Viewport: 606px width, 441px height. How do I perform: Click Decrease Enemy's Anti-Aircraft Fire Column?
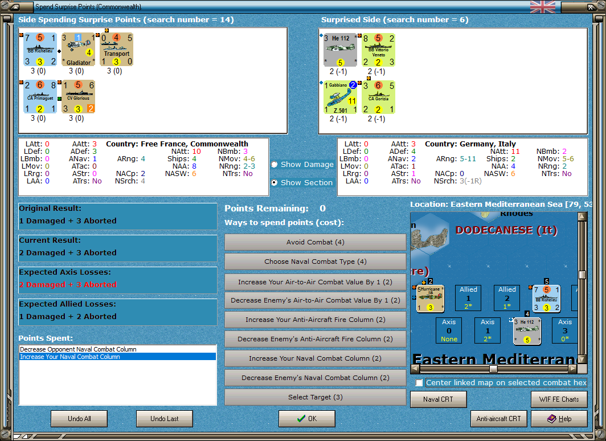[315, 339]
